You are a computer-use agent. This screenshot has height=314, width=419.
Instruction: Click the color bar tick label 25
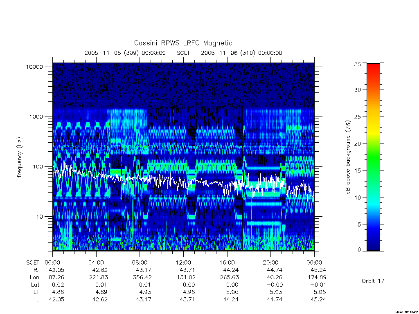tap(358, 117)
